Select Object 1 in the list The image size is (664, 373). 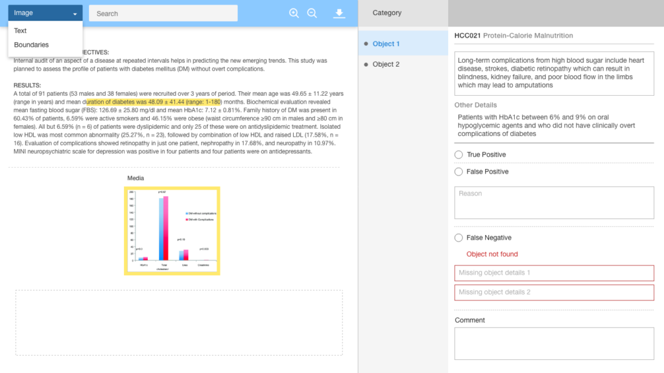(403, 43)
